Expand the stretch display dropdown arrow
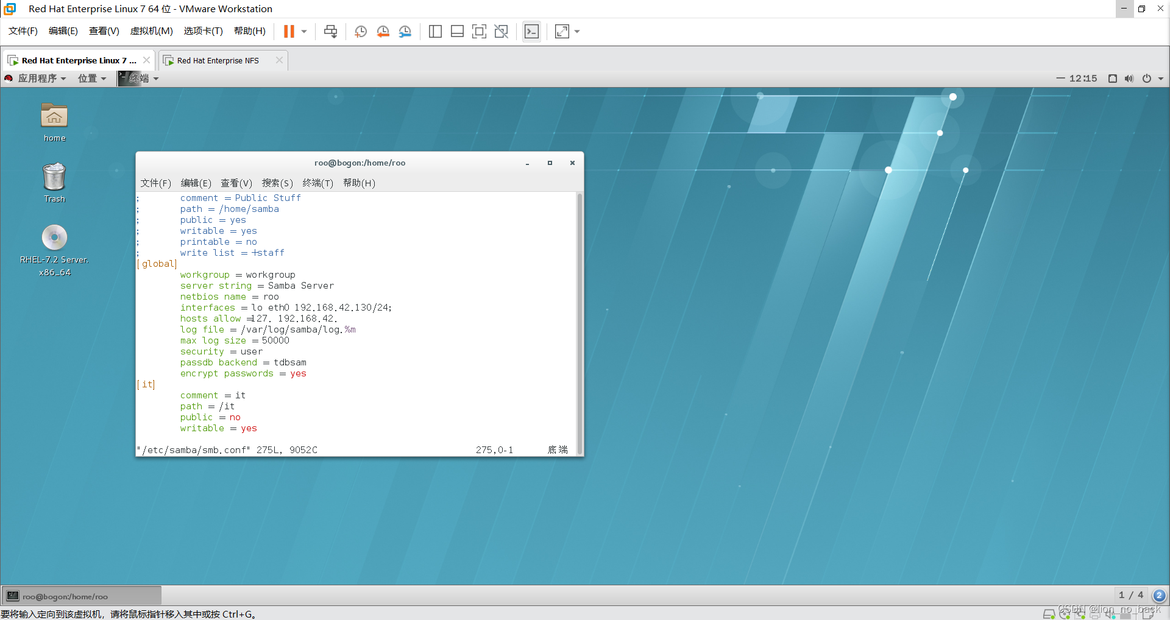 [x=577, y=31]
